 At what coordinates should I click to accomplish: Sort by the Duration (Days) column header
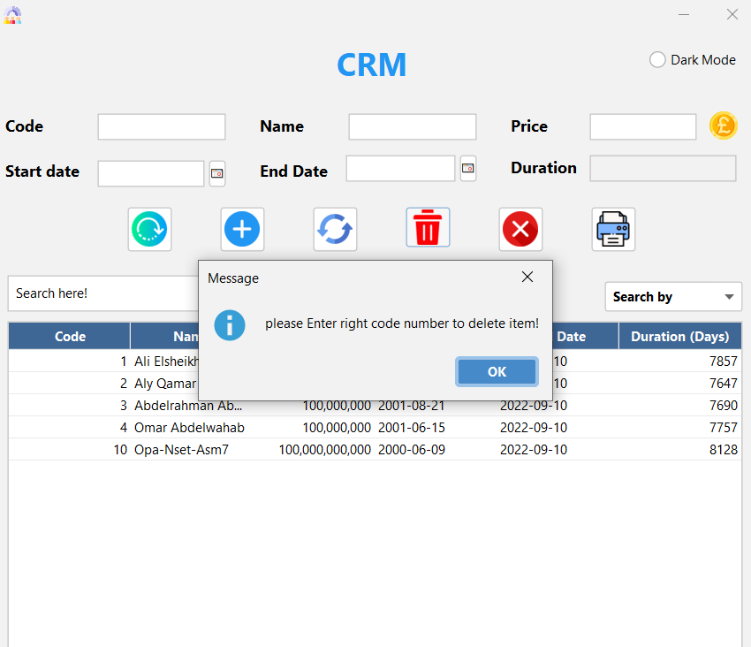[679, 336]
